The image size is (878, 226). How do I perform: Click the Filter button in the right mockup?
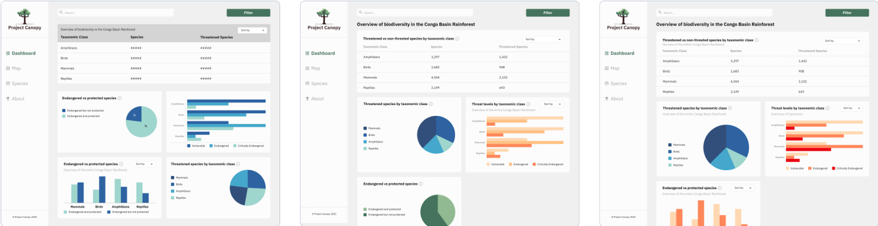pos(847,13)
